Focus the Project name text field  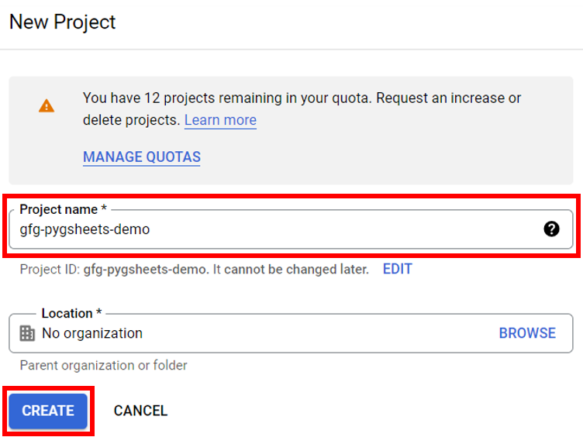271,229
